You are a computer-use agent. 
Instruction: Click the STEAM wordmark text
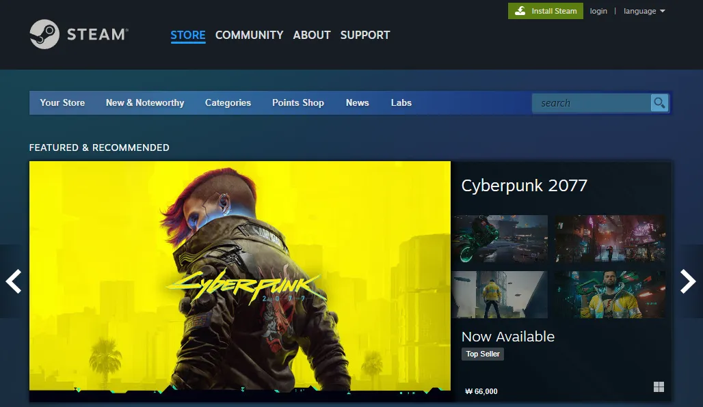[x=98, y=34]
